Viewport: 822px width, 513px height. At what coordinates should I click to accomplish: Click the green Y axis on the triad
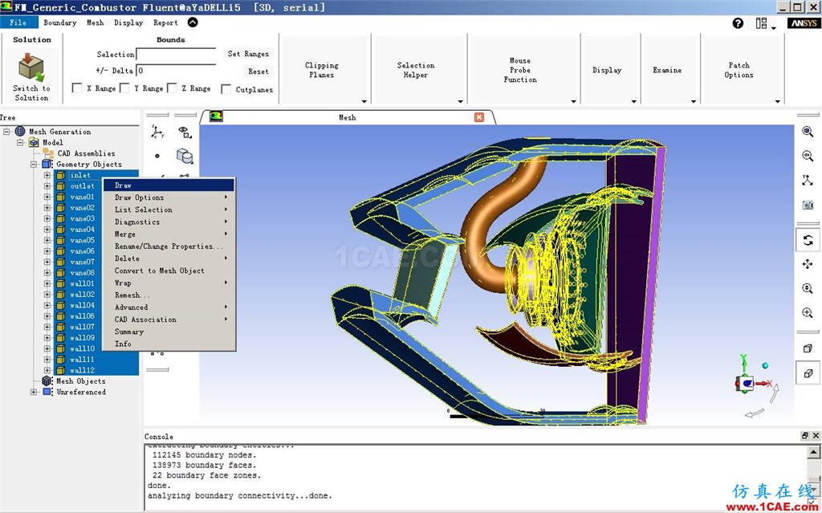coord(743,364)
